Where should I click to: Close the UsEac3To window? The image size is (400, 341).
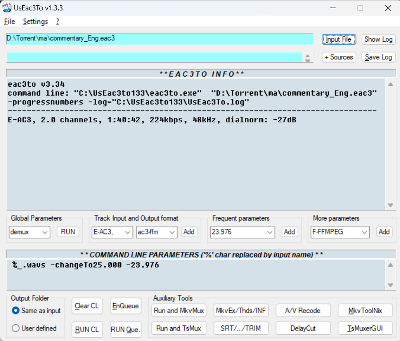(x=388, y=8)
